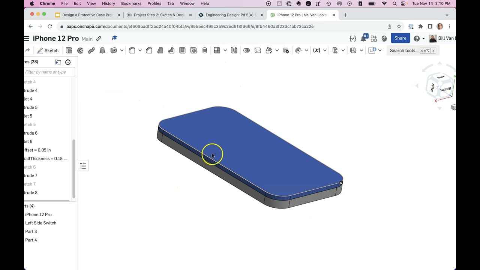Expand the LJ custom feature dropdown
This screenshot has width=480, height=270.
tap(380, 50)
